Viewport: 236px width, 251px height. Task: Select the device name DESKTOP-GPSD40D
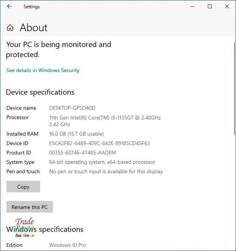click(x=72, y=108)
